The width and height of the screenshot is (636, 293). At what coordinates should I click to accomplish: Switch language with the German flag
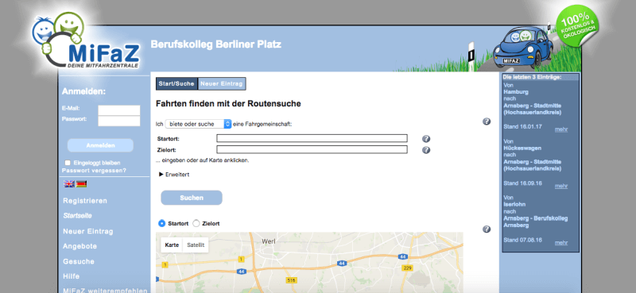(x=82, y=184)
